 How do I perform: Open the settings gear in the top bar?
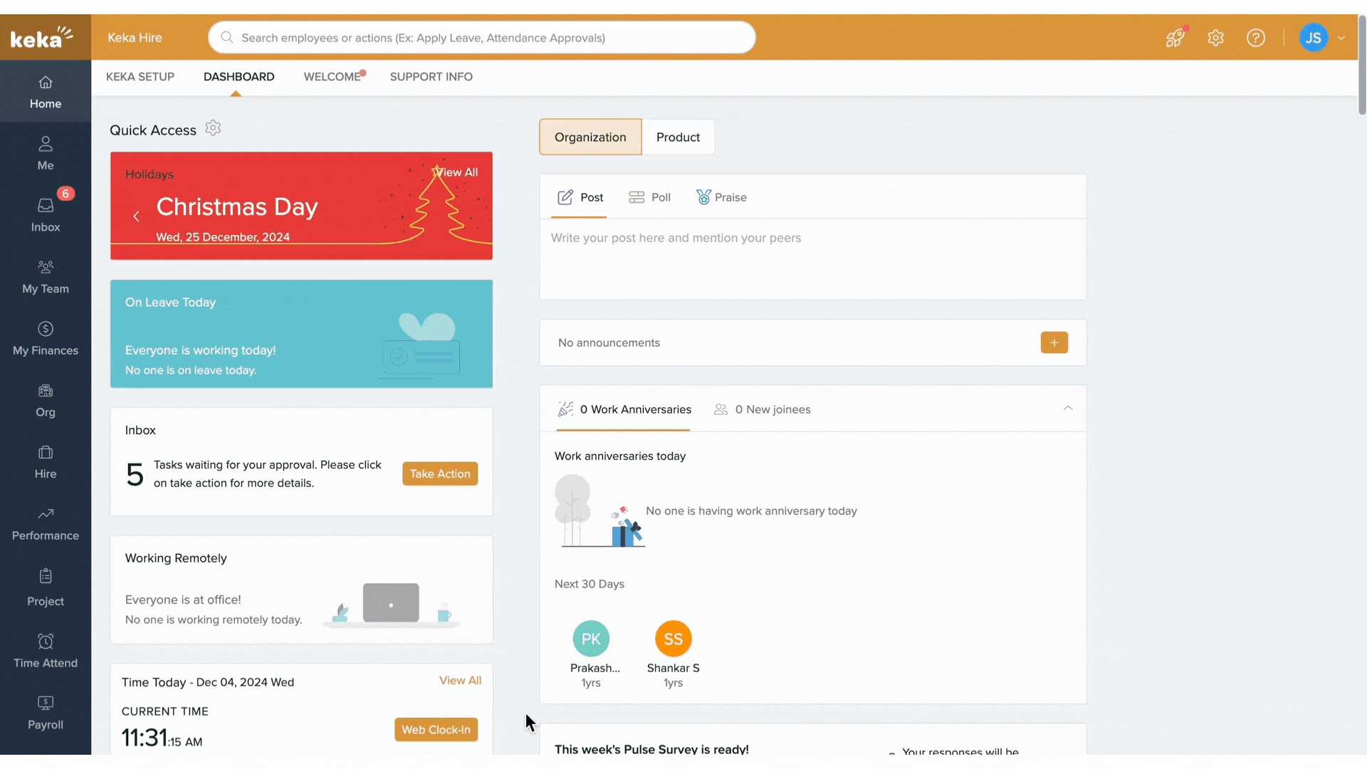(1215, 38)
